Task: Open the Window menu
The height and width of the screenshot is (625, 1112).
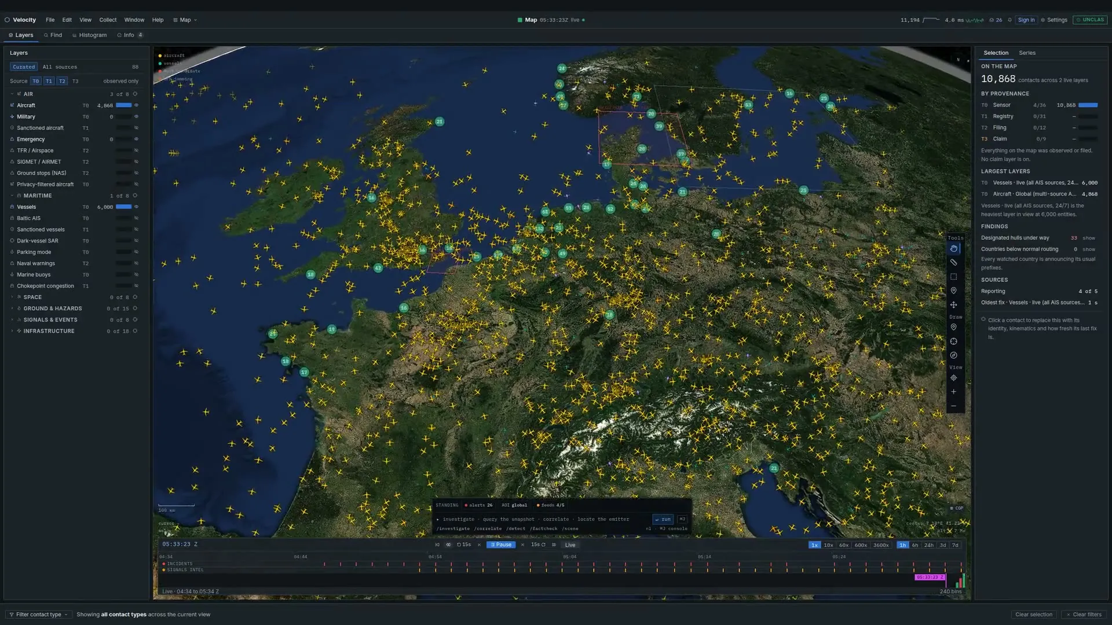Action: (x=134, y=20)
